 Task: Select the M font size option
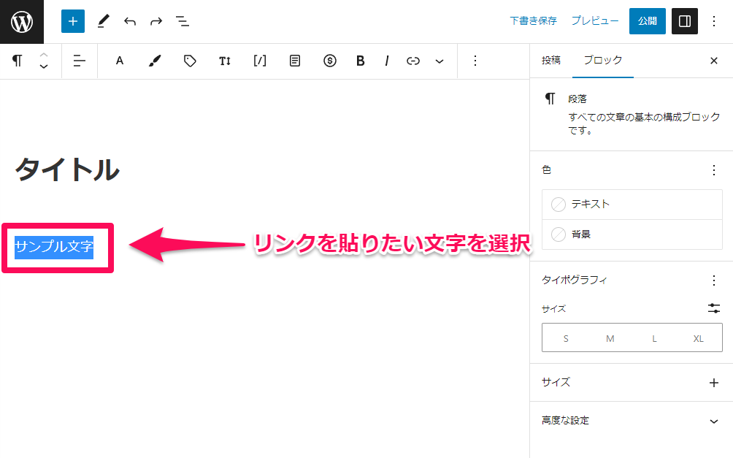[610, 338]
